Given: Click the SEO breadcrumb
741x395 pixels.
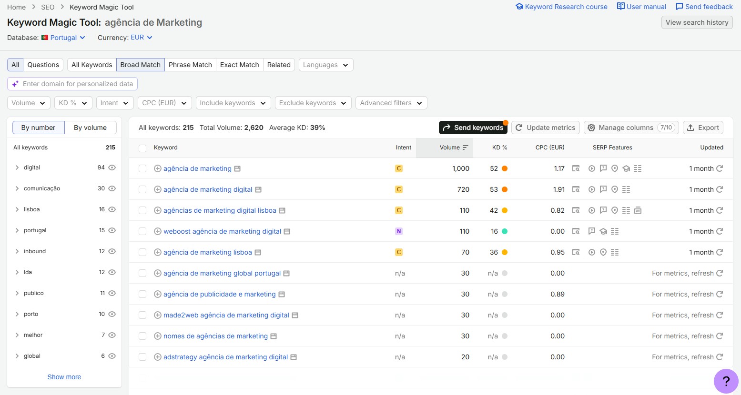Looking at the screenshot, I should (48, 7).
